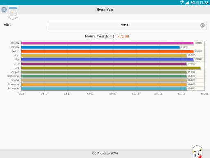Tap the orange March bar
210x158 pixels.
pyautogui.click(x=107, y=51)
